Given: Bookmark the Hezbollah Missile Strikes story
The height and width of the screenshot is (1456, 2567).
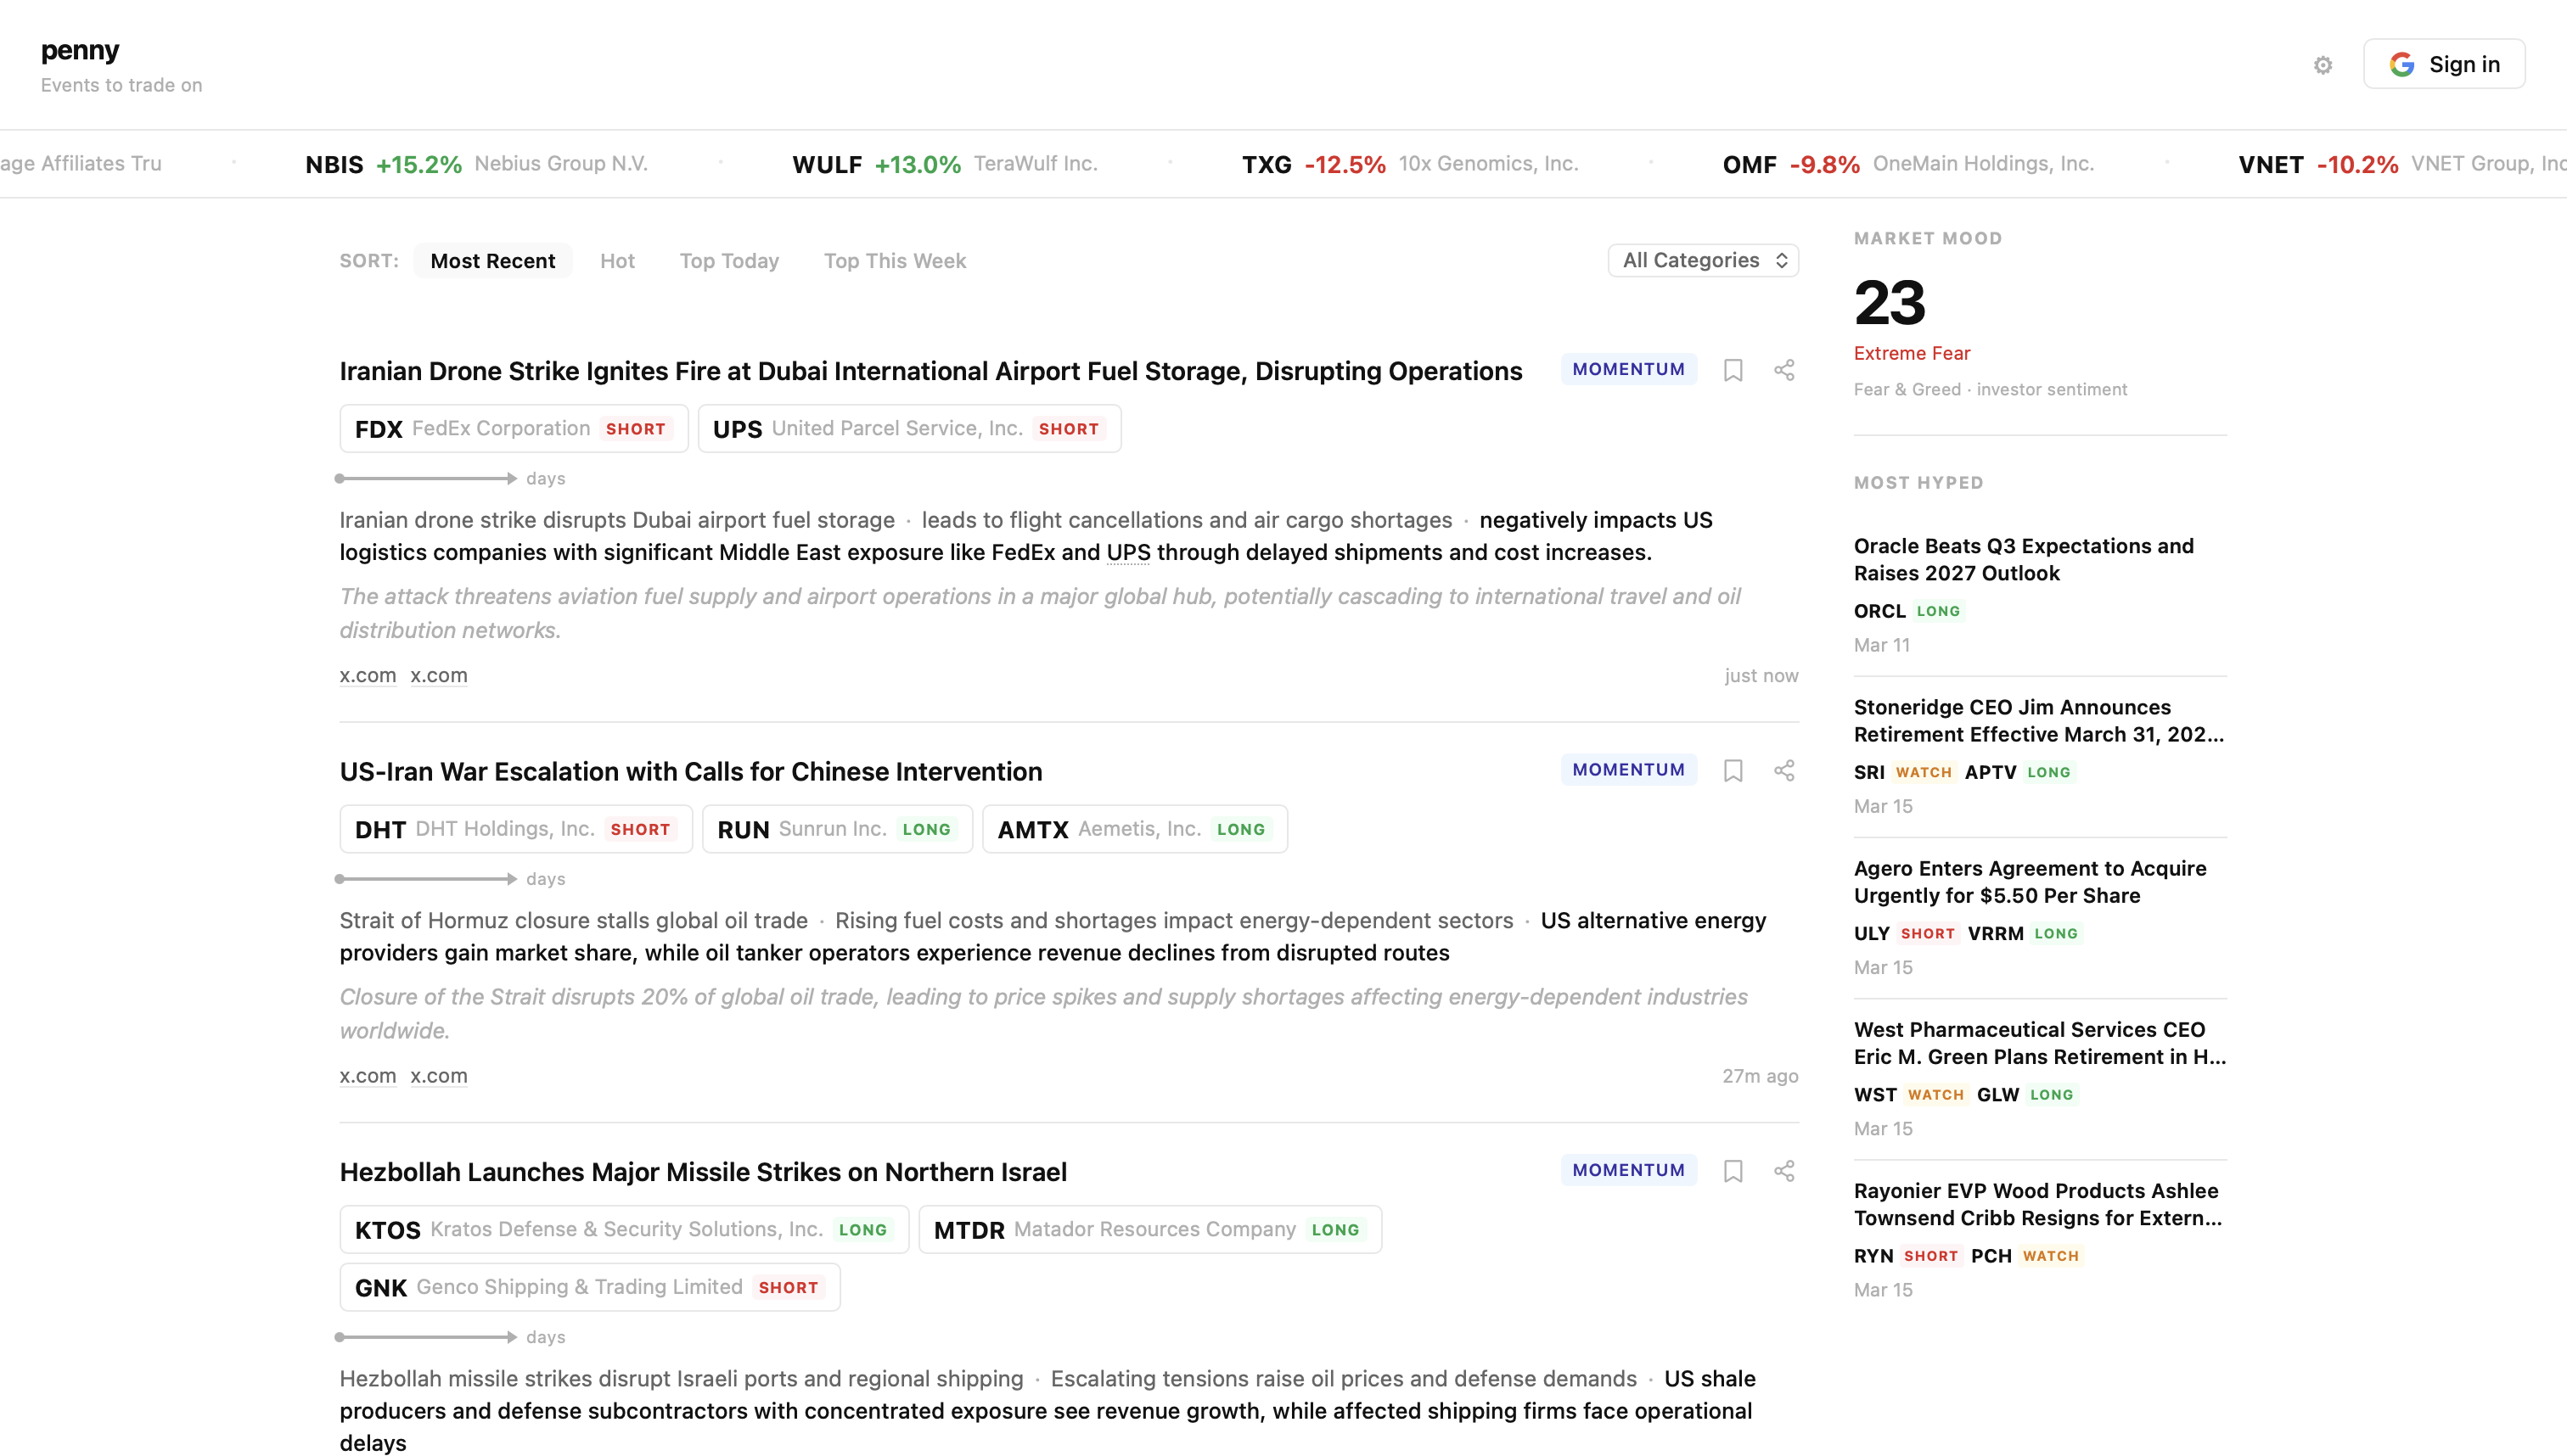Looking at the screenshot, I should click(x=1733, y=1171).
